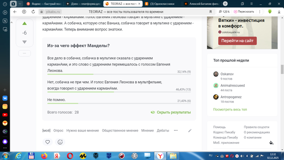
Task: Click the paint bucket theme icon
Action: click(x=271, y=143)
